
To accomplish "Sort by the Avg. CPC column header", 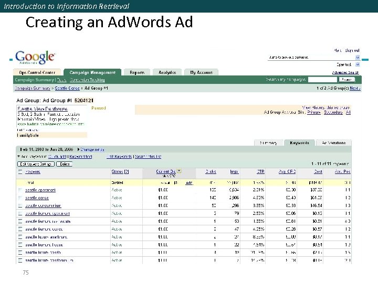I will (287, 171).
